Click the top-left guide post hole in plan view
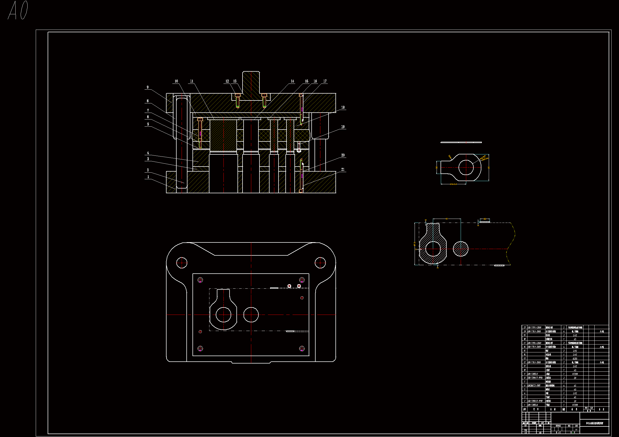This screenshot has width=619, height=437. pyautogui.click(x=182, y=263)
